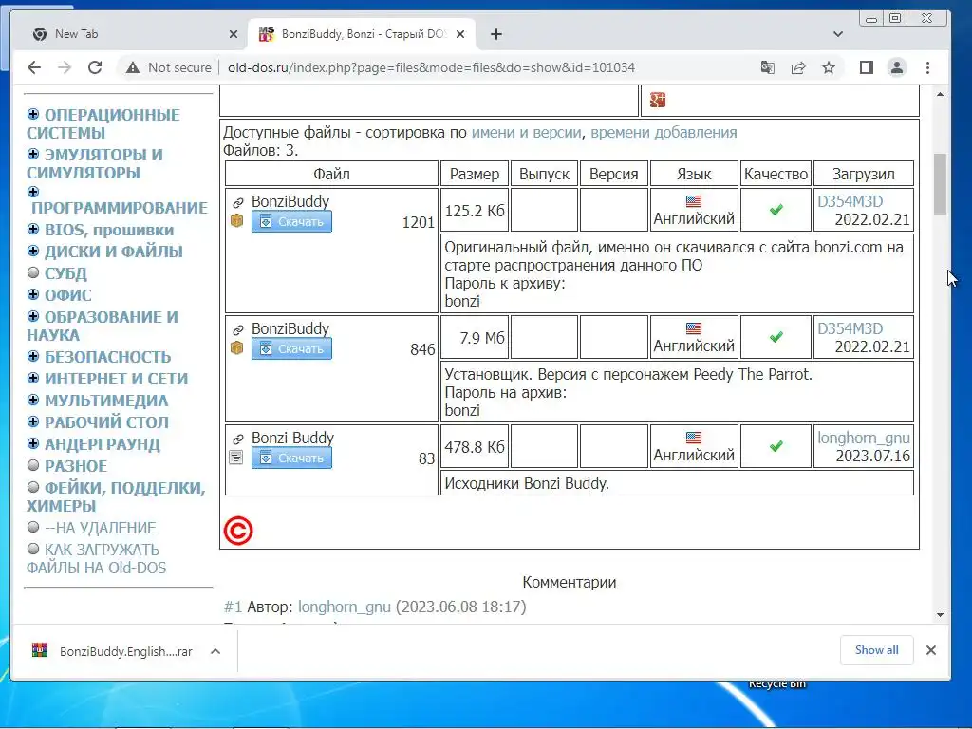Open КАК ЗАГРУЖАТЬ ФАЙЛЫ НА Old-DOS link
This screenshot has width=972, height=729.
click(96, 558)
